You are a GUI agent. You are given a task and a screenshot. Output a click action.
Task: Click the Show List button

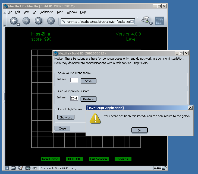point(66,117)
